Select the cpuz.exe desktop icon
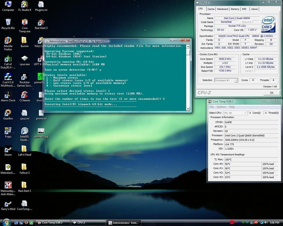This screenshot has height=226, width=283. click(x=25, y=60)
